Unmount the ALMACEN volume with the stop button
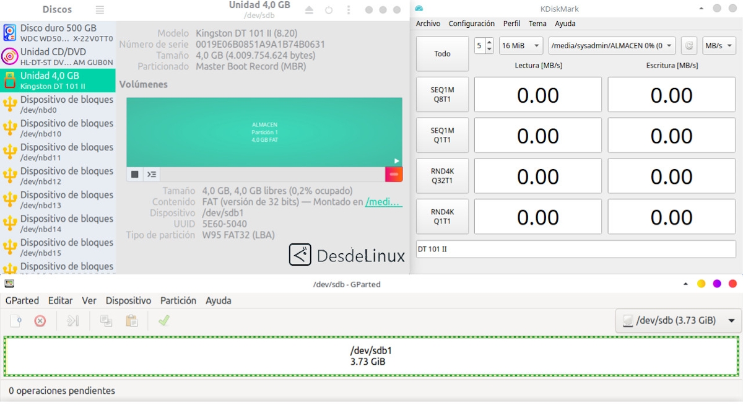Screen dimensions: 743x418 (135, 175)
